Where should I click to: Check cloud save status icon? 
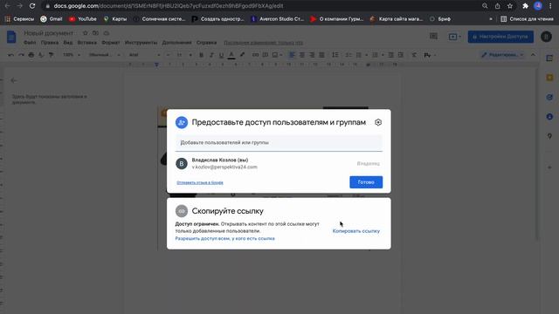pyautogui.click(x=107, y=33)
